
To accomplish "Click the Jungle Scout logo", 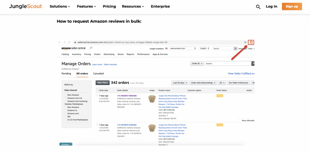I will coord(25,6).
